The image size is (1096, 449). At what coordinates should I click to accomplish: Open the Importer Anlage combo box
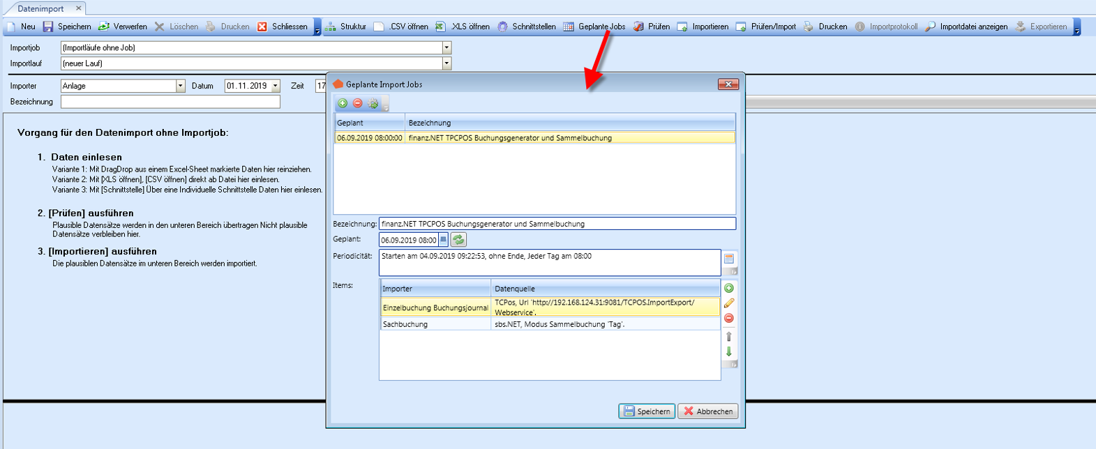point(180,86)
